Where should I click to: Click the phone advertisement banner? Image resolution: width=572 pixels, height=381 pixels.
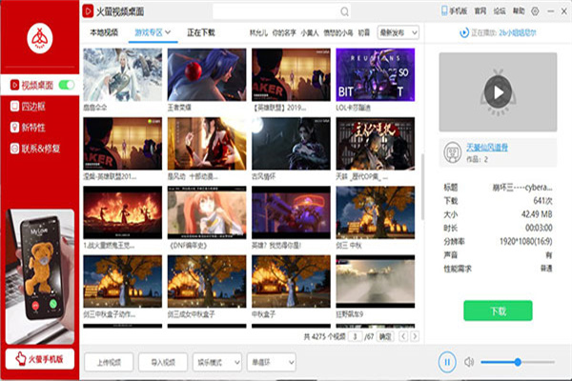coord(40,276)
